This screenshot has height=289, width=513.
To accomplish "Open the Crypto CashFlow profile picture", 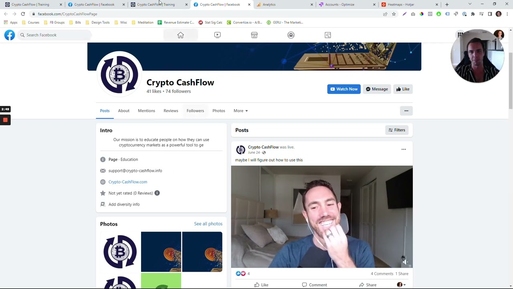I will click(x=119, y=75).
